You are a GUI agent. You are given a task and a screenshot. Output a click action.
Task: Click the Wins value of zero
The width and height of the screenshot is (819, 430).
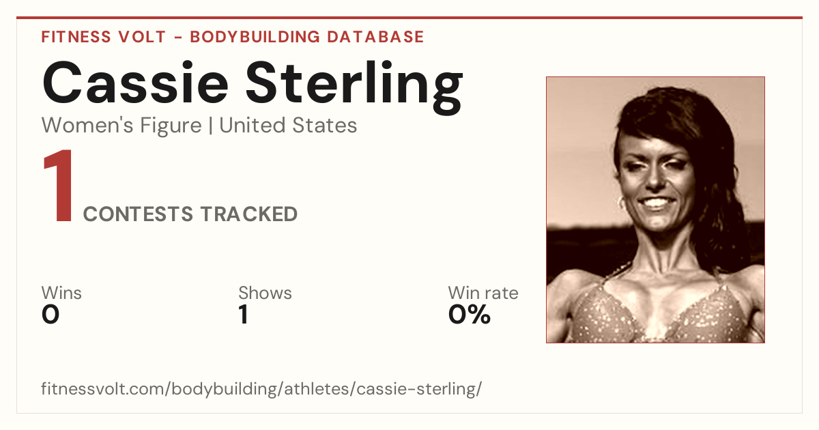[51, 315]
